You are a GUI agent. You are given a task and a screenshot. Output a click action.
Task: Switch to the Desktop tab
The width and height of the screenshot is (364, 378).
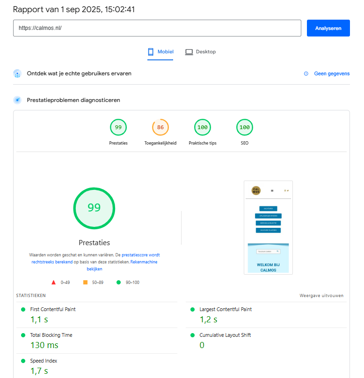(x=200, y=52)
